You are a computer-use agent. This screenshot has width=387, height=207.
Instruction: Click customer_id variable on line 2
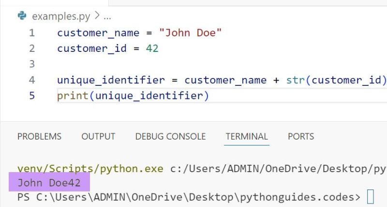tap(92, 48)
